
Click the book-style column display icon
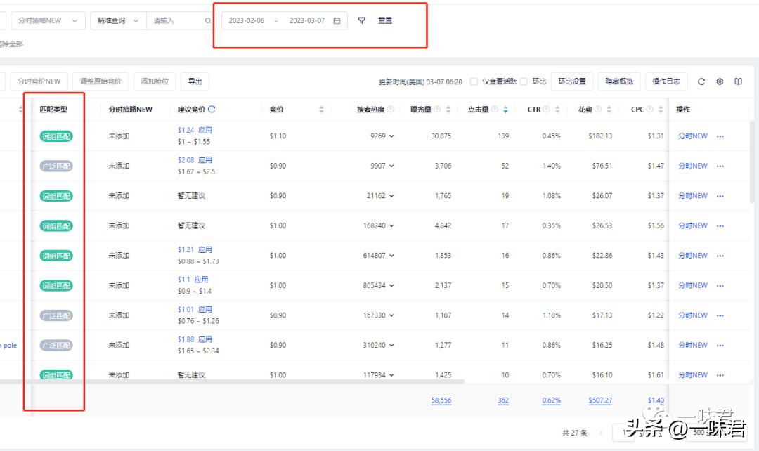pos(738,81)
